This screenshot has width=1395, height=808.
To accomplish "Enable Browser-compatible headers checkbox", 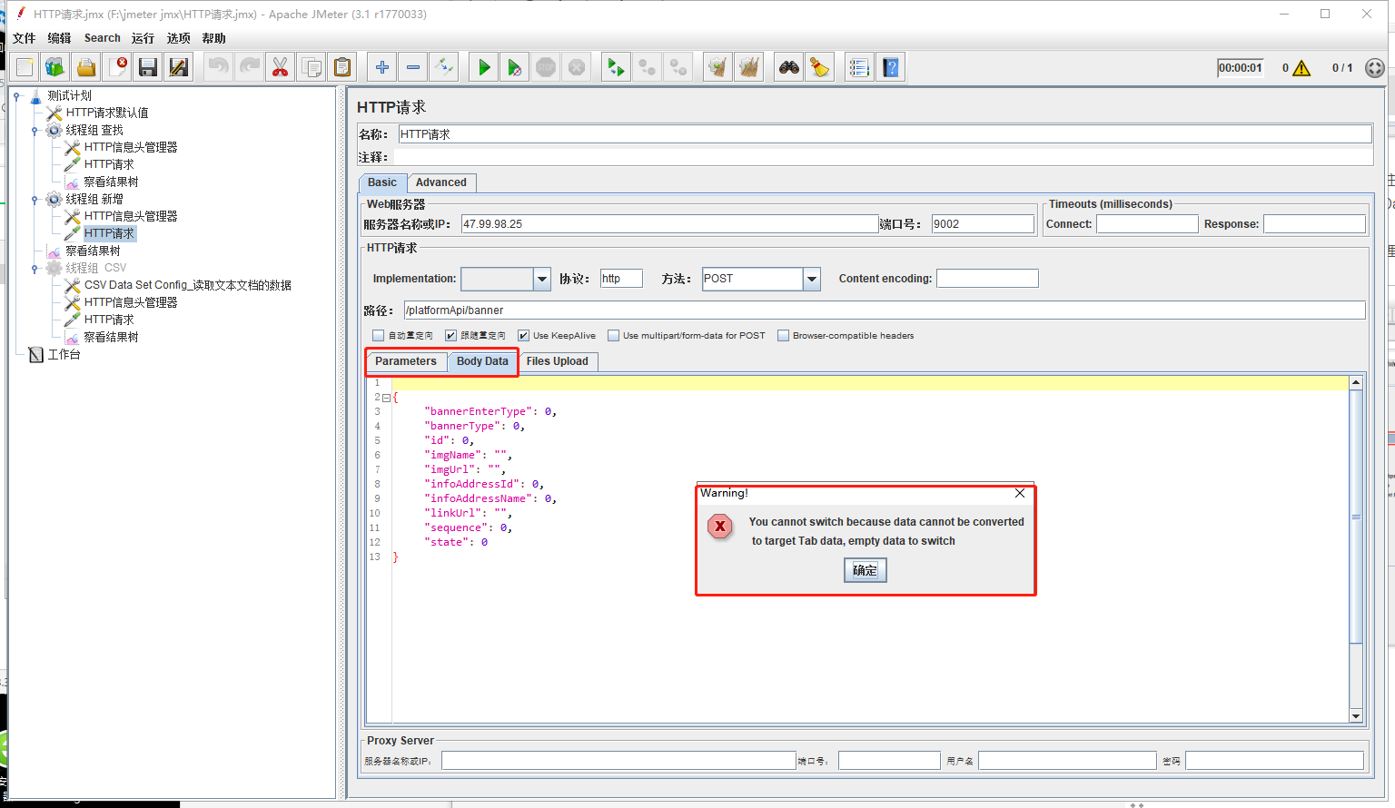I will (783, 336).
